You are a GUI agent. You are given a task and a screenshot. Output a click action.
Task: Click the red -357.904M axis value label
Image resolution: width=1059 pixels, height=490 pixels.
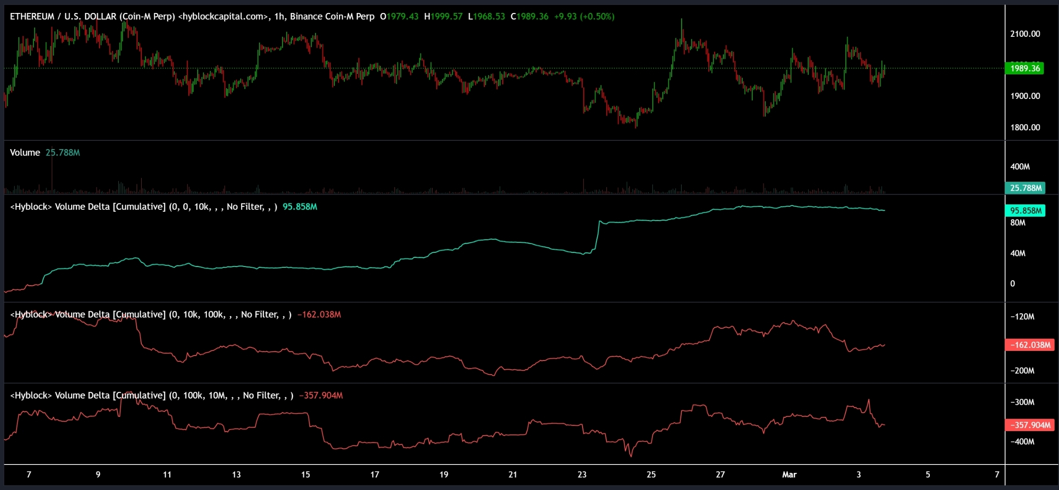[x=1030, y=425]
